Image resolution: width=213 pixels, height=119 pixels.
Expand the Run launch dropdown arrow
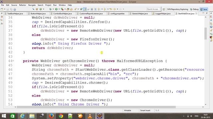pyautogui.click(x=59, y=9)
